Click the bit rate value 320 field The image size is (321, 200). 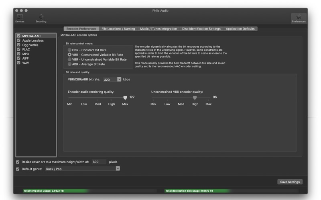110,80
